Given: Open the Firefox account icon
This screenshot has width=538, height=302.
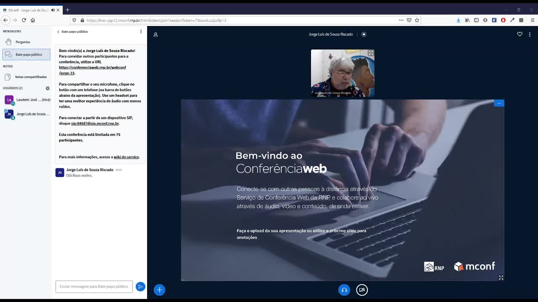Looking at the screenshot, I should (x=485, y=20).
